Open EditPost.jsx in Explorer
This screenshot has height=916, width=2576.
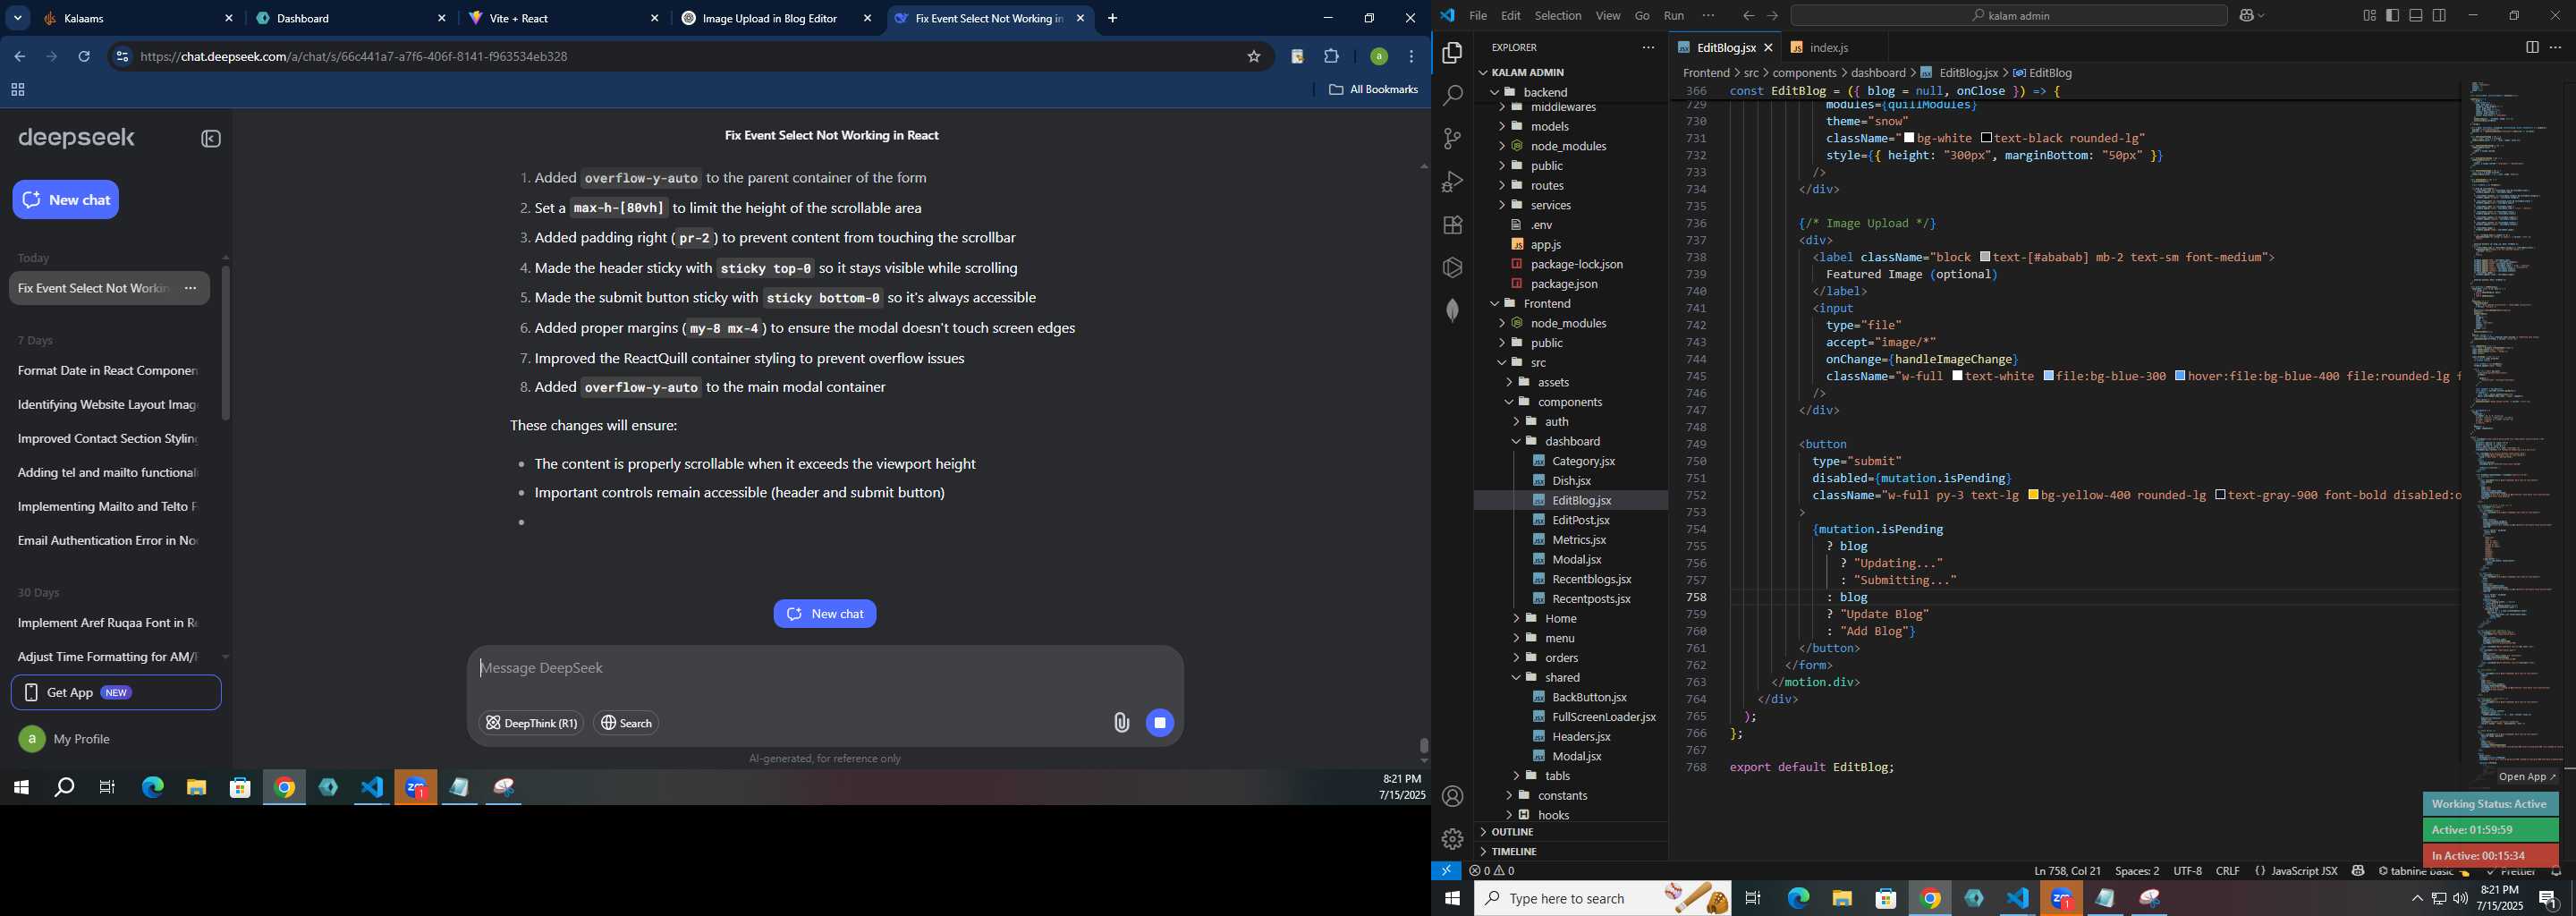tap(1580, 520)
